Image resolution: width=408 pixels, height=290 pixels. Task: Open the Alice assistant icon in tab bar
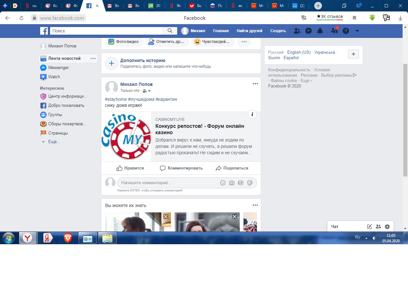[x=5, y=6]
